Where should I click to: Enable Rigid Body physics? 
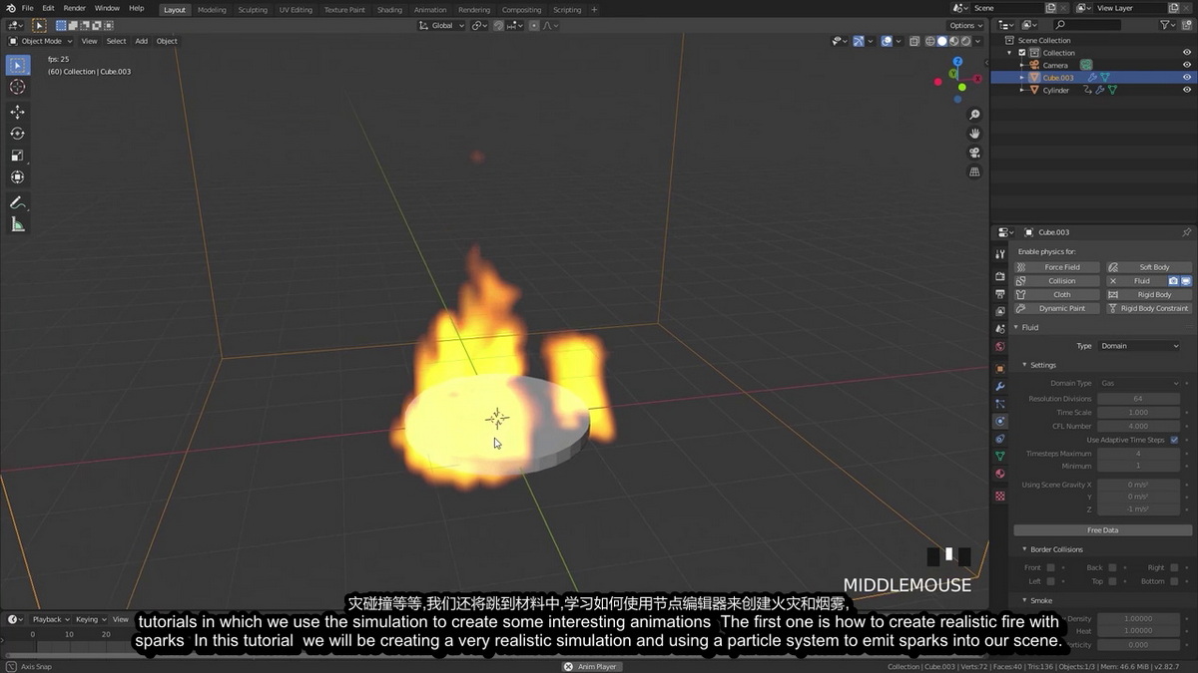coord(1149,294)
